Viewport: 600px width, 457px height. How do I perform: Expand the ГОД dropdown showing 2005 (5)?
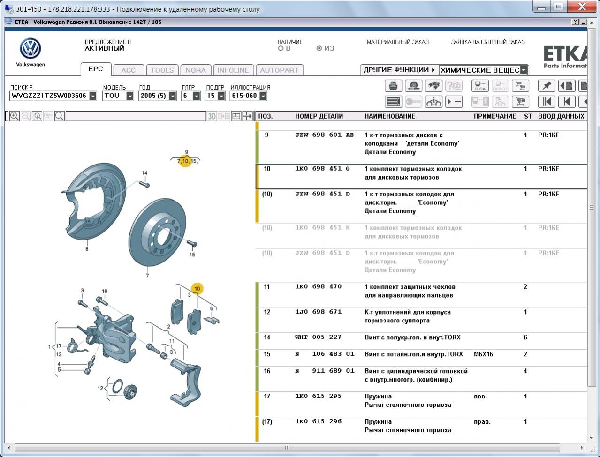click(x=173, y=96)
